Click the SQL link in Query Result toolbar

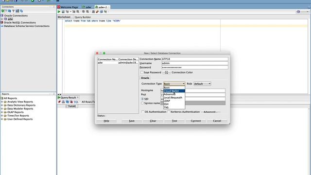pyautogui.click(x=76, y=102)
